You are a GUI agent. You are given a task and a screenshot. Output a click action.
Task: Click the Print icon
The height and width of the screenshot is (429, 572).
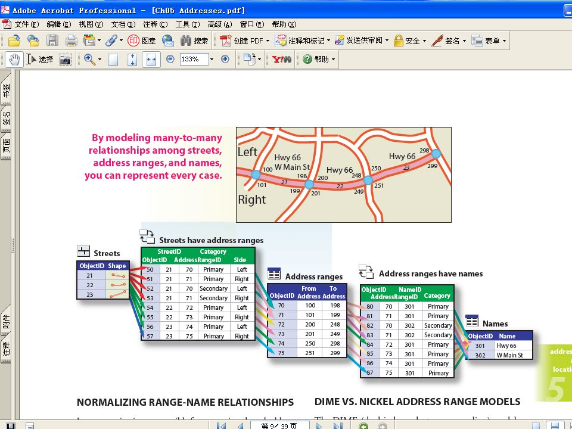click(71, 41)
